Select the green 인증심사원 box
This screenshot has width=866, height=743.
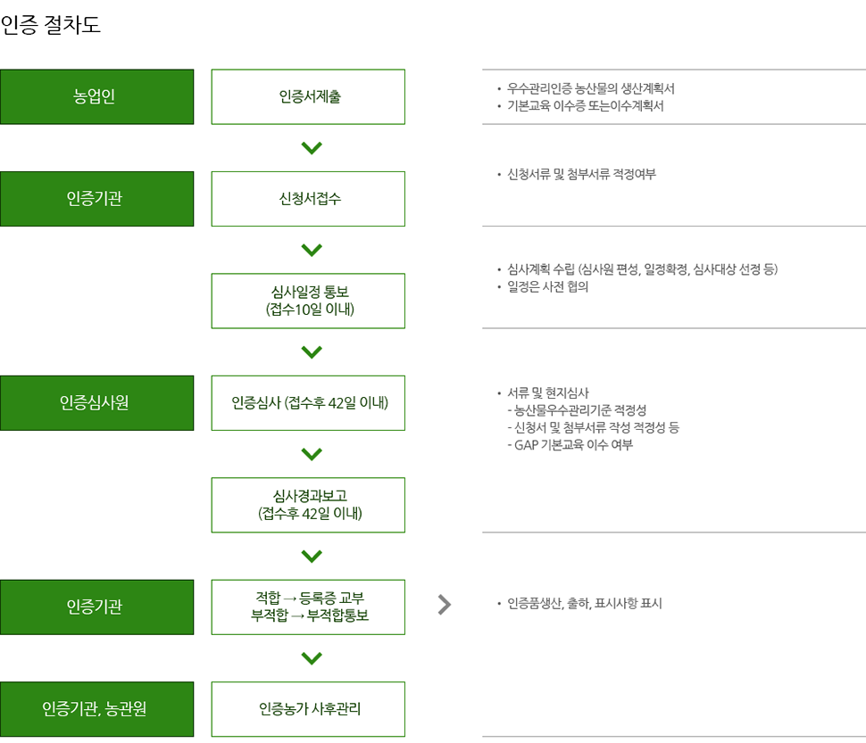click(x=96, y=403)
